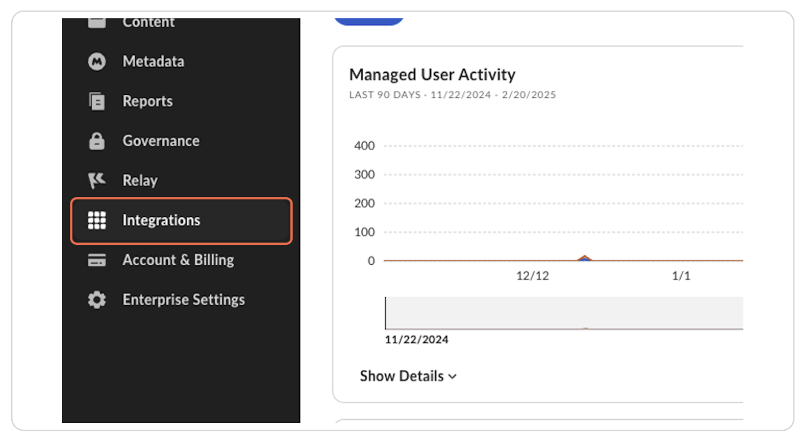Navigate to Account & Billing
Viewport: 805px width, 443px height.
click(x=178, y=260)
